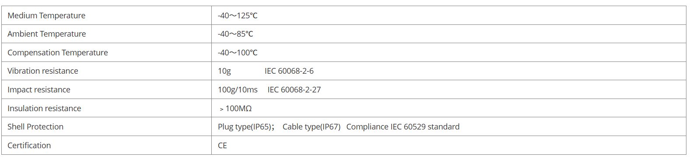Click the IEC 60068-2-27 standard text
693x160 pixels.
[x=294, y=89]
